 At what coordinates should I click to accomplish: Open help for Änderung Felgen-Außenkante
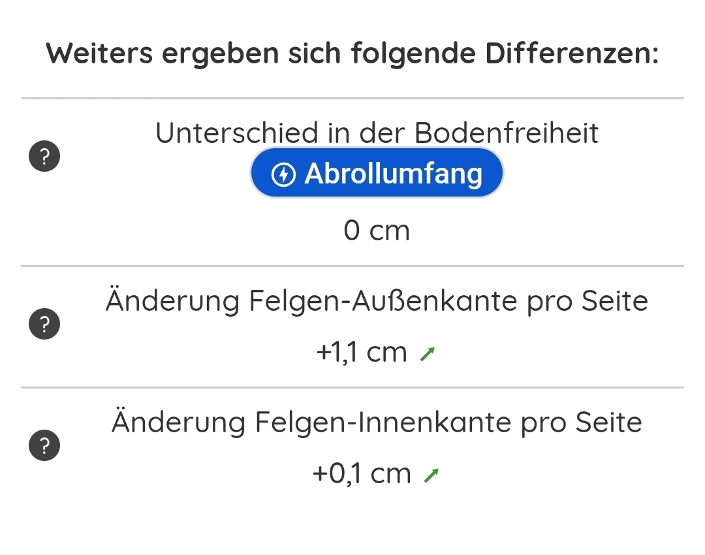point(44,325)
